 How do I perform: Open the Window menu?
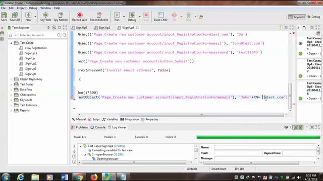pos(45,8)
